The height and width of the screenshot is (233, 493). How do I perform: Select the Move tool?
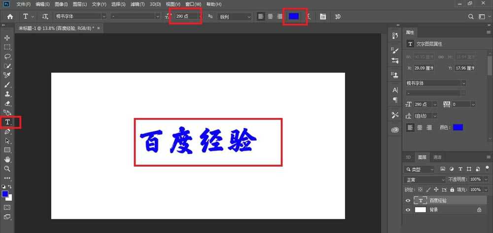coord(7,38)
